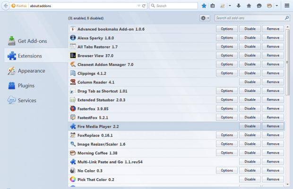The image size is (293, 189).
Task: Open the Plugins section
Action: tap(21, 86)
